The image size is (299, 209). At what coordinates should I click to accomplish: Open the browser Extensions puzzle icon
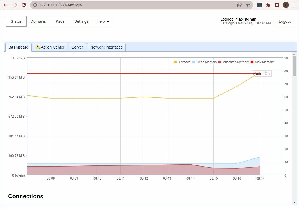pyautogui.click(x=268, y=5)
